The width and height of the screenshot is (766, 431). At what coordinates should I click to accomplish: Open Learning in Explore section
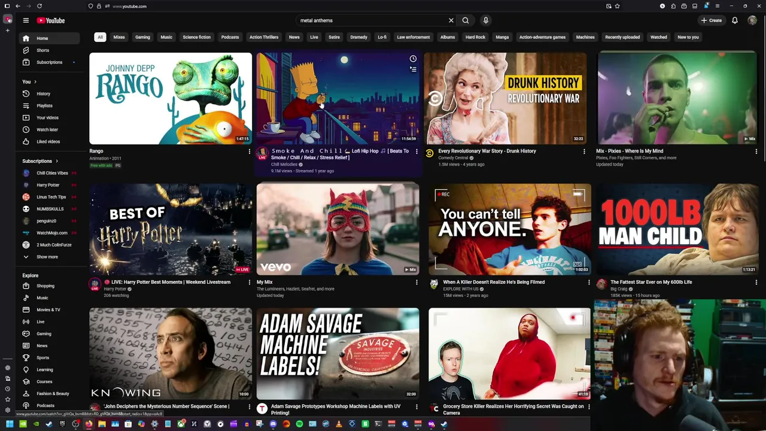[49, 370]
